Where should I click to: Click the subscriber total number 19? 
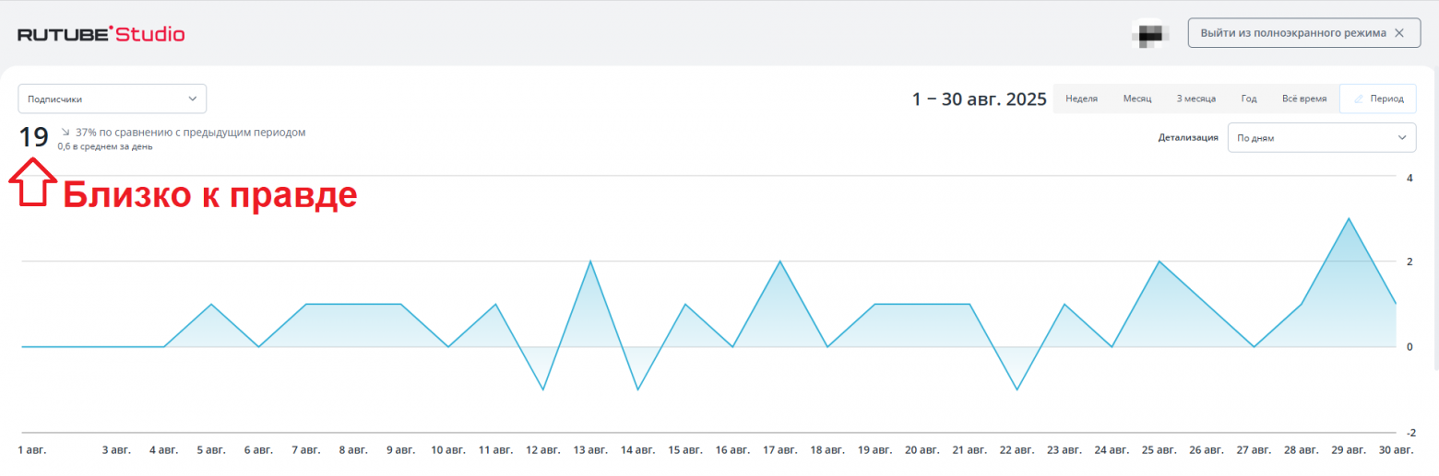pyautogui.click(x=33, y=137)
